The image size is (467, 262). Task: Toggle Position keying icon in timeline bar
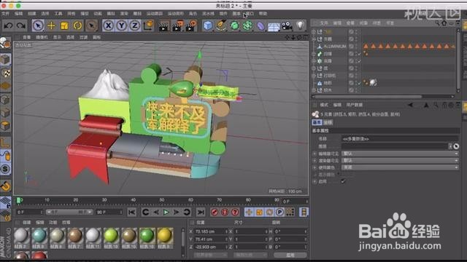[250, 212]
